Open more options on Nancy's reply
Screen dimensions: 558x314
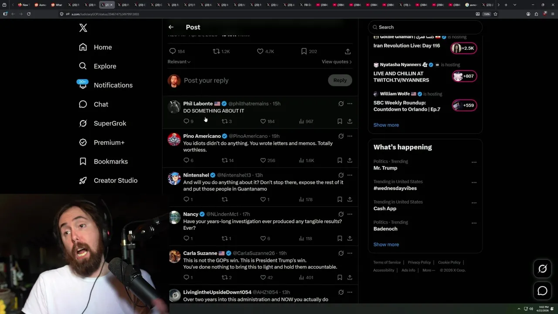pos(350,214)
